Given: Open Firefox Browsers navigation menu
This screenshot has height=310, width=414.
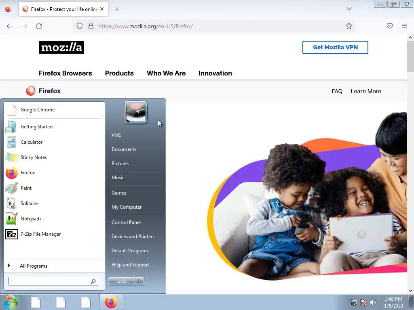Looking at the screenshot, I should click(x=65, y=73).
